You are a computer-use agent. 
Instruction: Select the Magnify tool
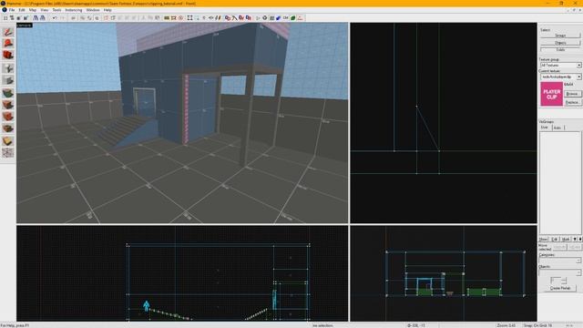(x=8, y=43)
